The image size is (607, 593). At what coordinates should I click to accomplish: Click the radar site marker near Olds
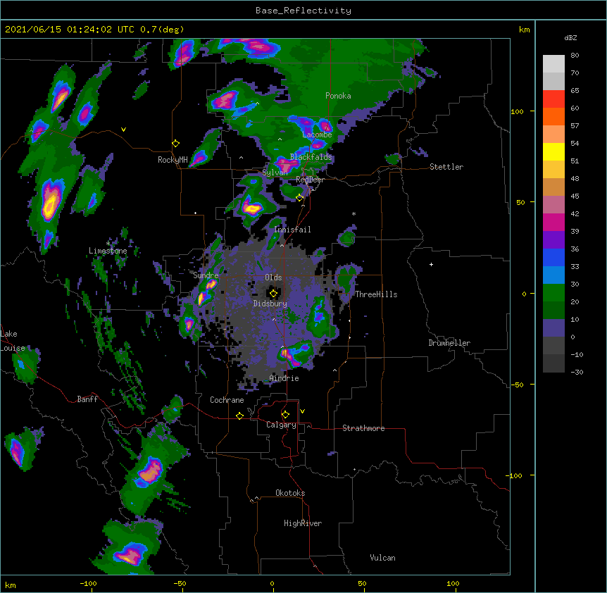(274, 294)
